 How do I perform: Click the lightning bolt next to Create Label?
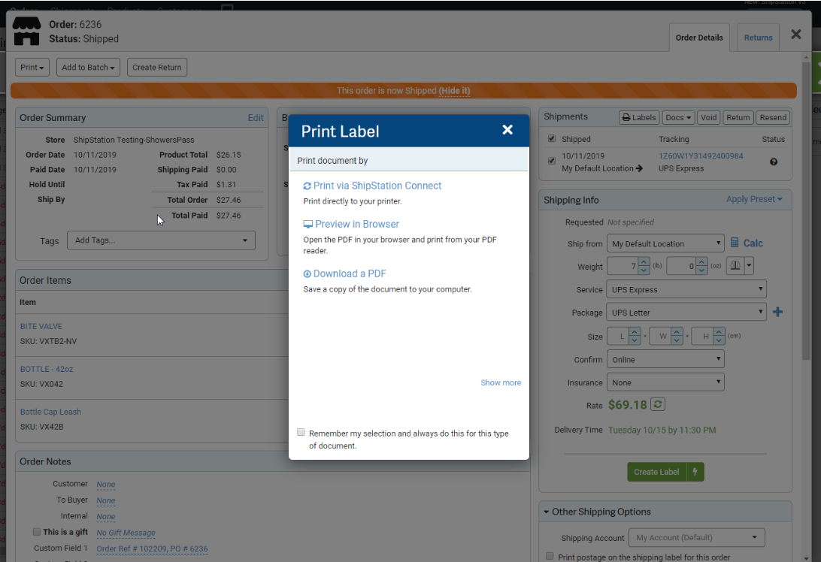pyautogui.click(x=695, y=472)
